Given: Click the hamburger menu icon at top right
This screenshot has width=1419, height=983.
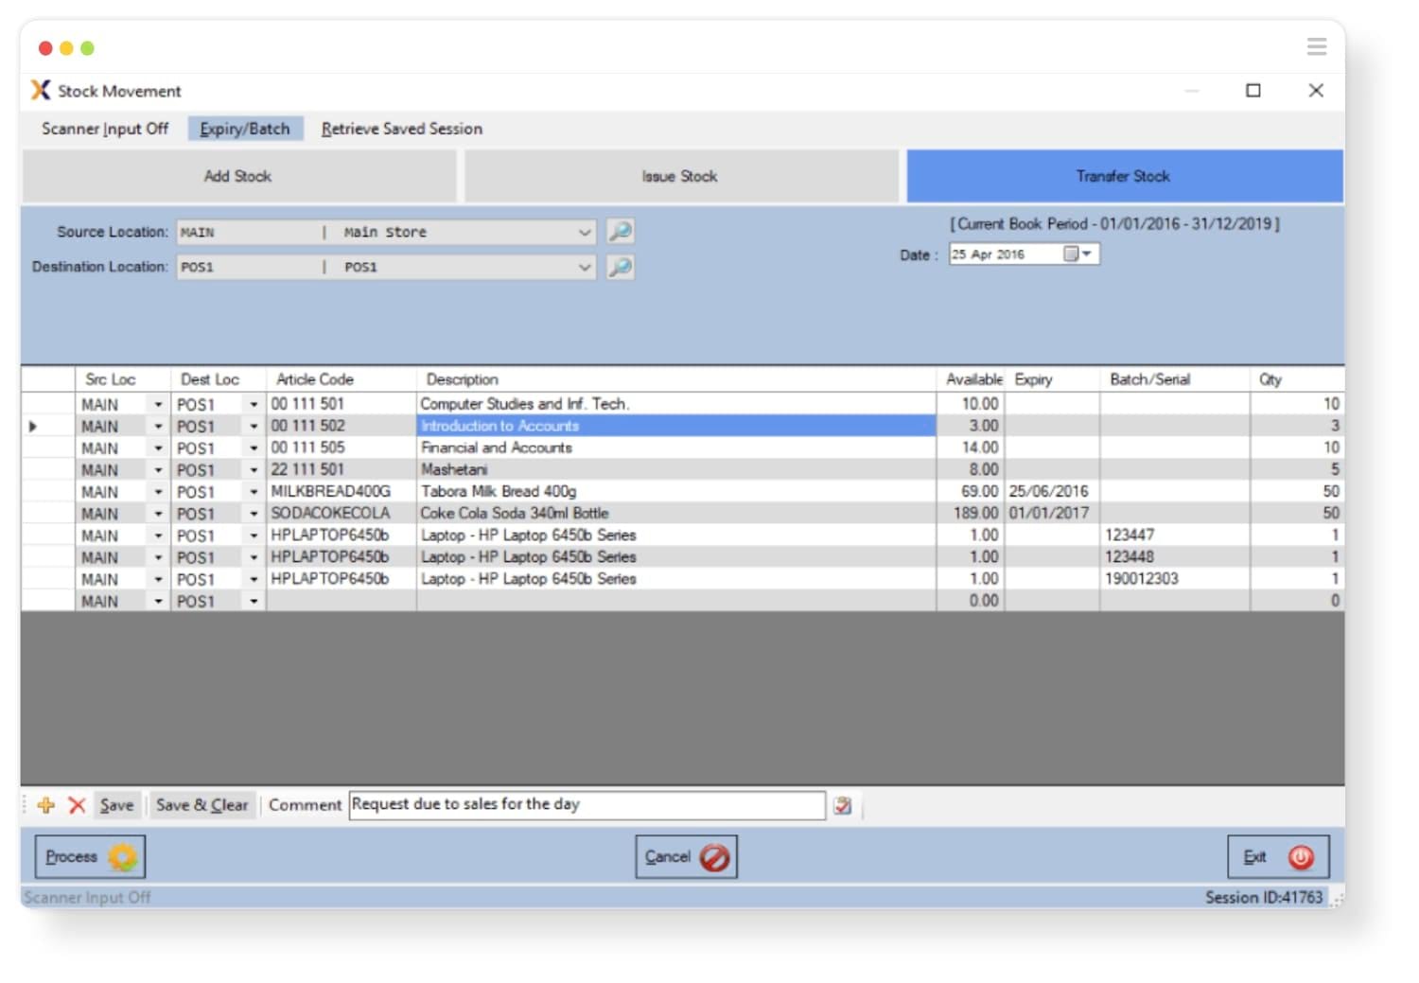Looking at the screenshot, I should [1317, 46].
